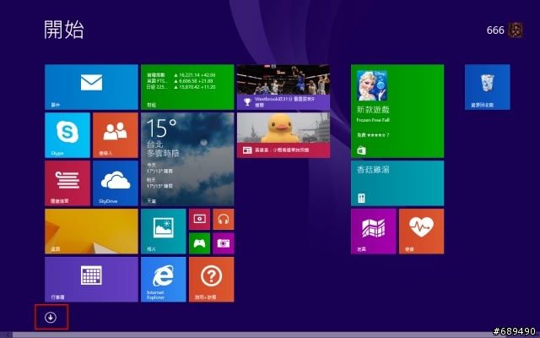Open the Reading List tile

[x=67, y=183]
